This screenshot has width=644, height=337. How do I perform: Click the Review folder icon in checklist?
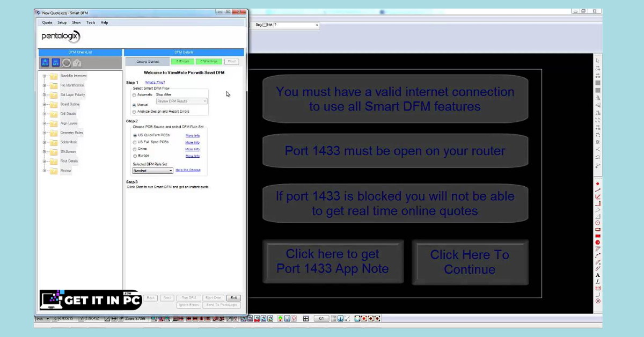54,171
